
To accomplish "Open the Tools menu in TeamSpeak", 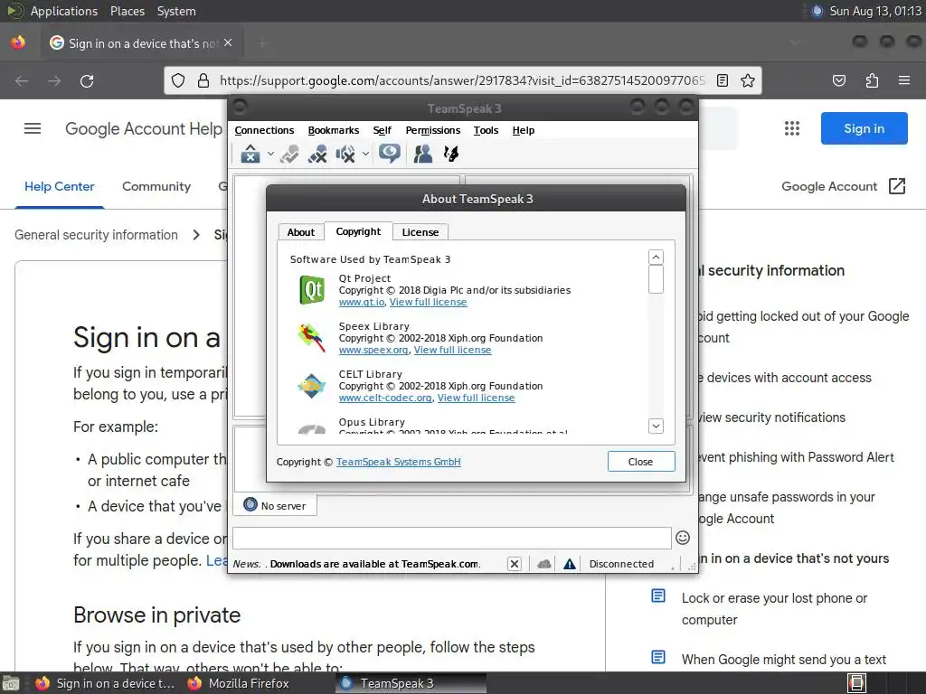I will click(486, 130).
